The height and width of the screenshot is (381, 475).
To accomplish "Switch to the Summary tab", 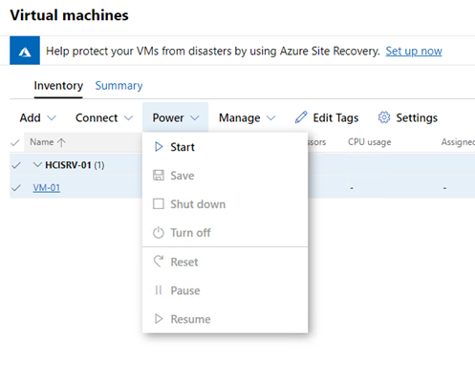I will 119,85.
